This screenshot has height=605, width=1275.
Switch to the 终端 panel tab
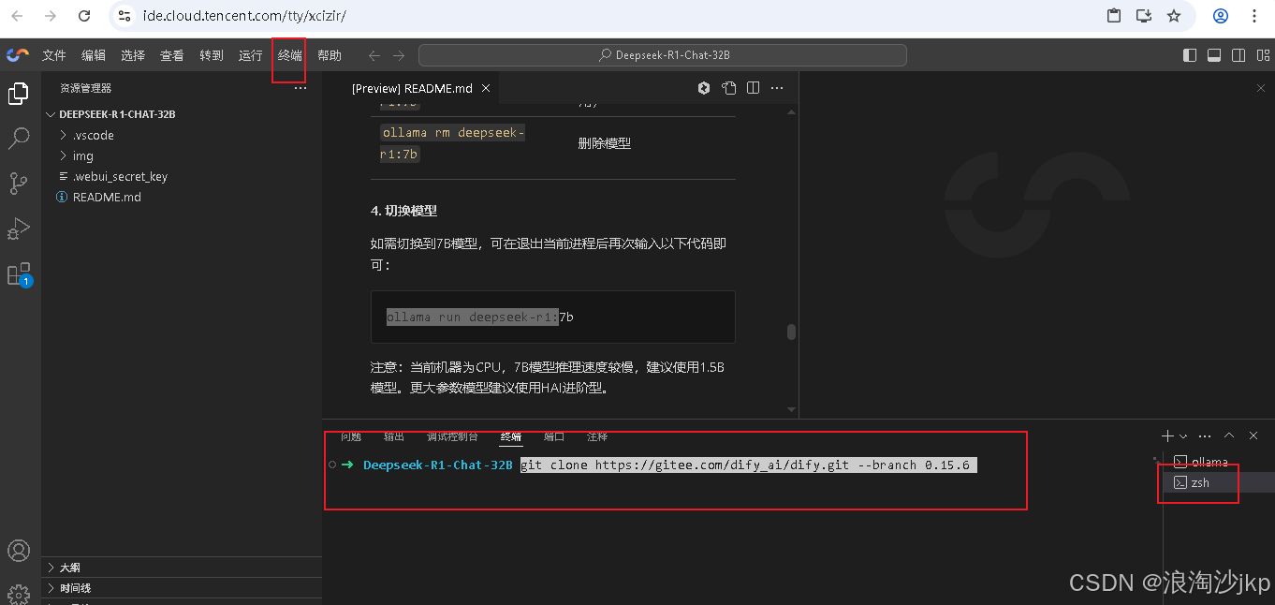(x=511, y=436)
